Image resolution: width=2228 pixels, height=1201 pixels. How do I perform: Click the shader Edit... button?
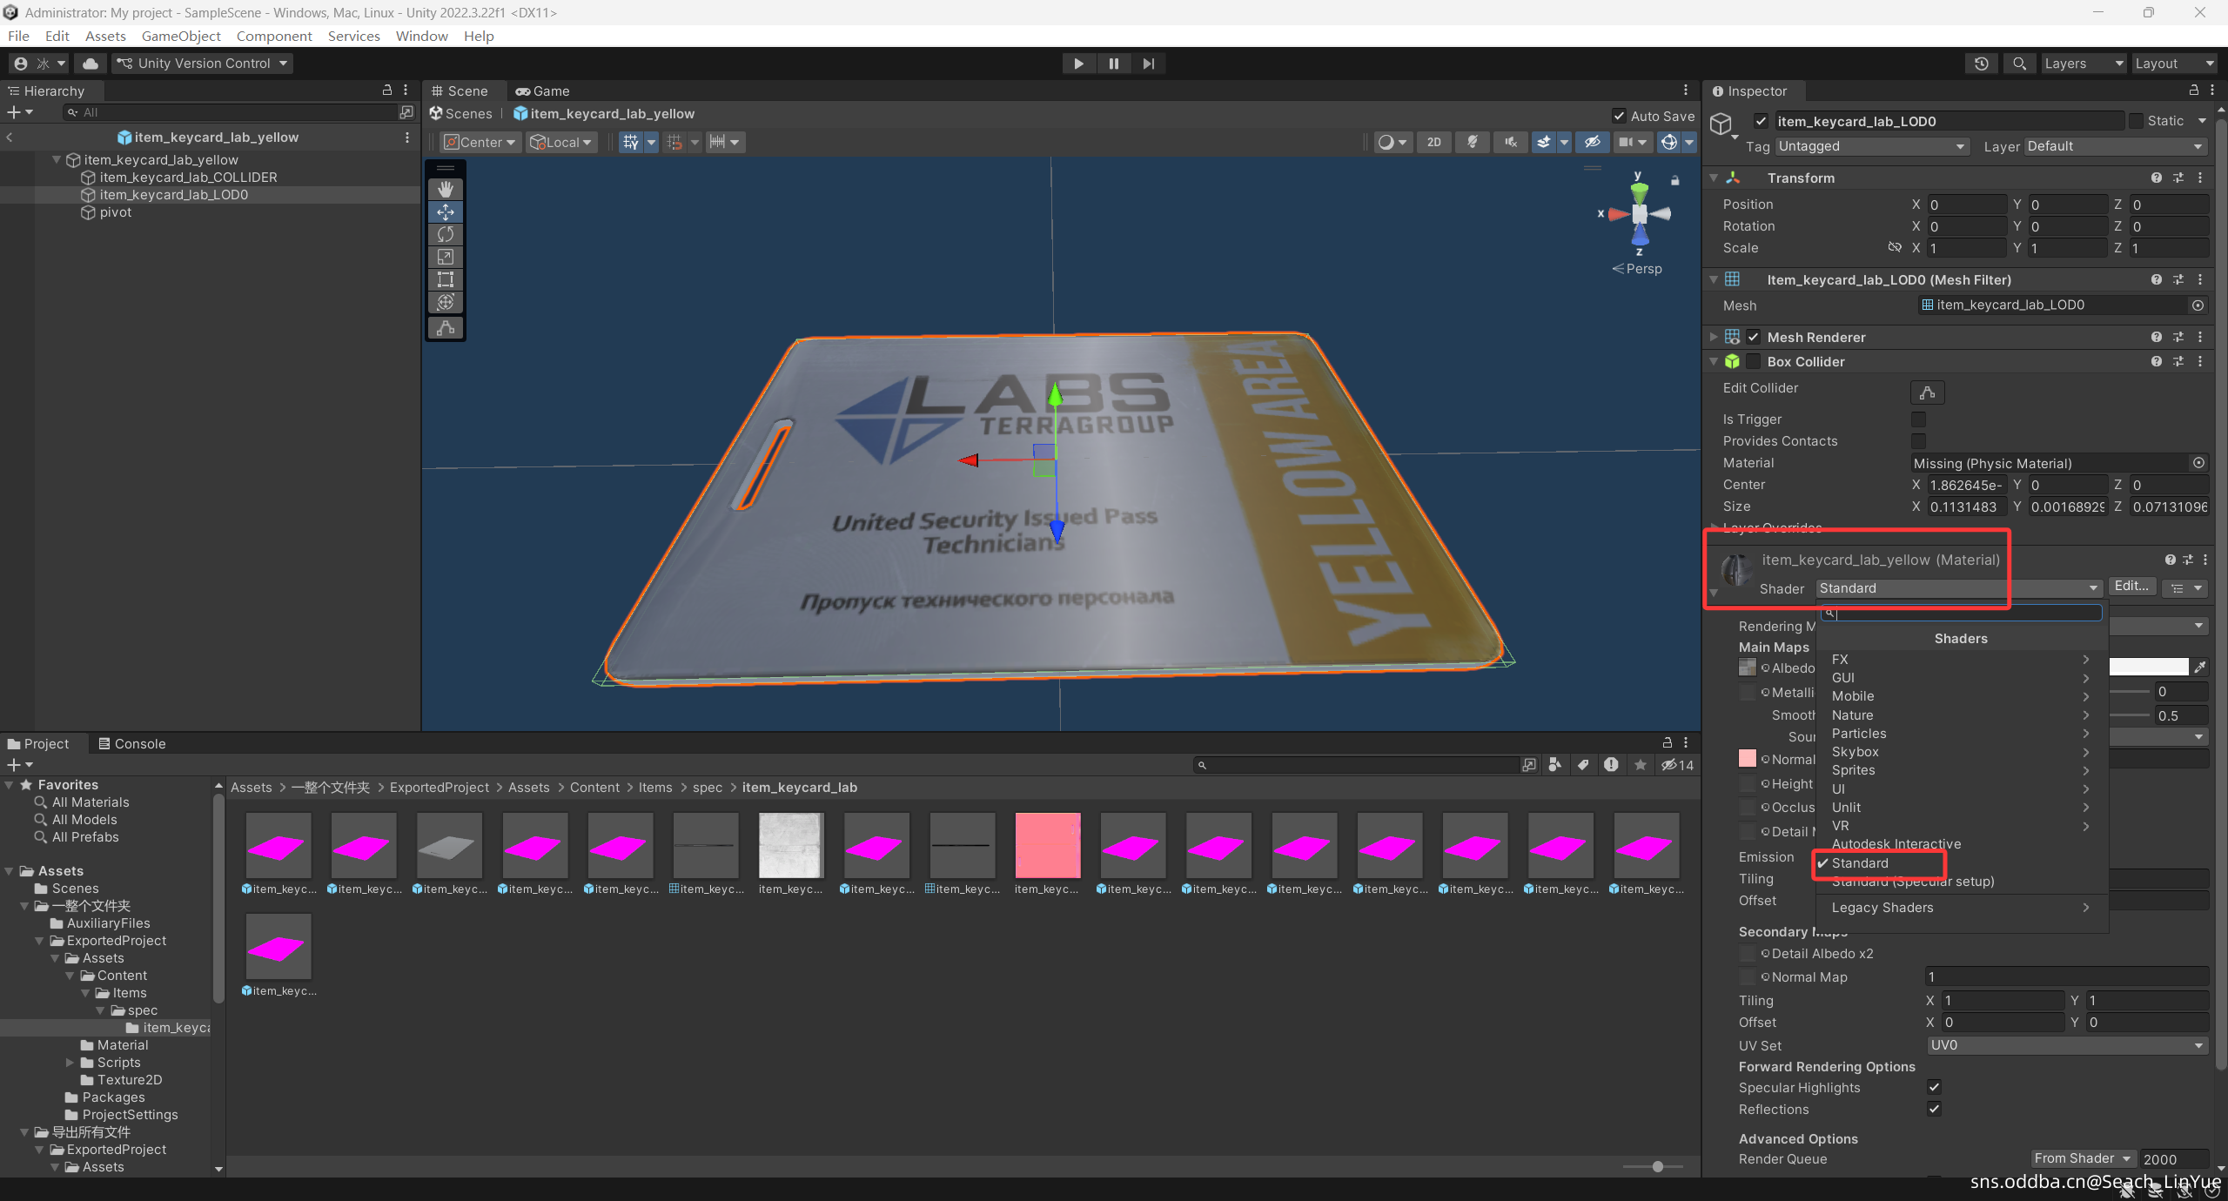click(2131, 587)
